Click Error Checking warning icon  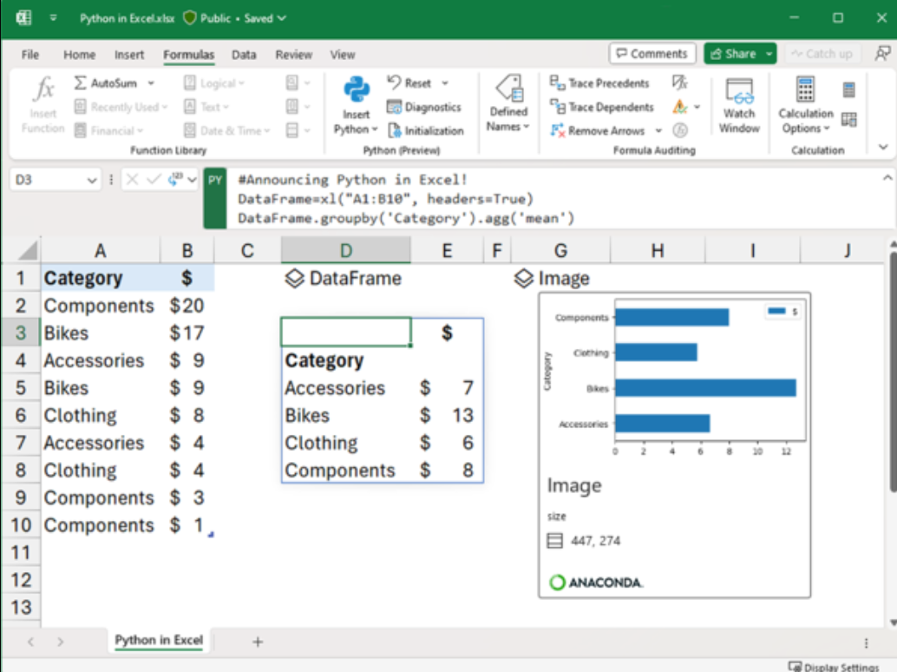point(679,107)
